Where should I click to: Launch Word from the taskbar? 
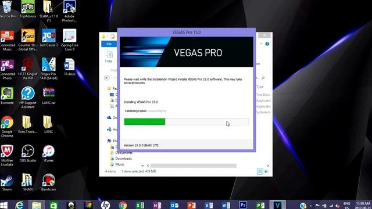tap(226, 205)
